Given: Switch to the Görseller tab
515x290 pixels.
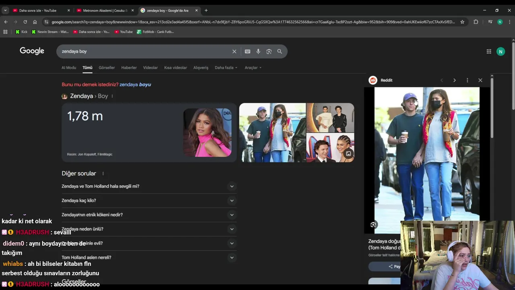Looking at the screenshot, I should click(x=107, y=68).
